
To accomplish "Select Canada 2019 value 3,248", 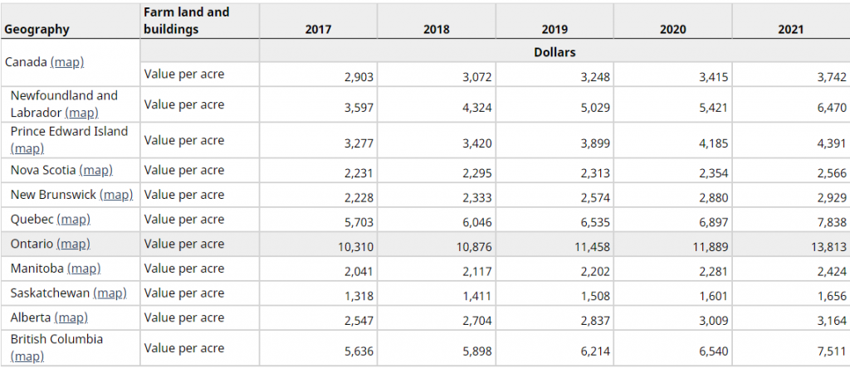I will pyautogui.click(x=595, y=77).
